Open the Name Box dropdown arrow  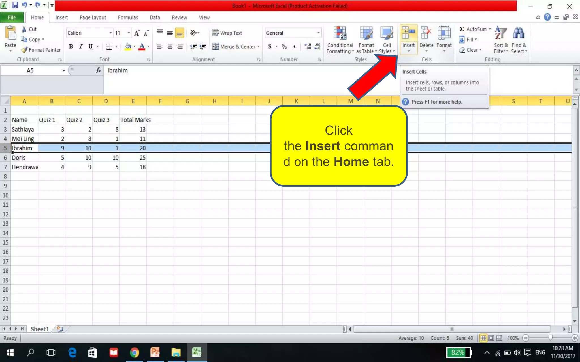point(64,70)
